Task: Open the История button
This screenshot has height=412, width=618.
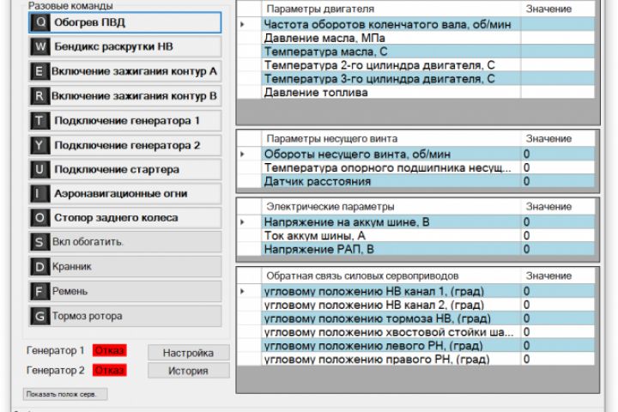Action: pos(188,371)
